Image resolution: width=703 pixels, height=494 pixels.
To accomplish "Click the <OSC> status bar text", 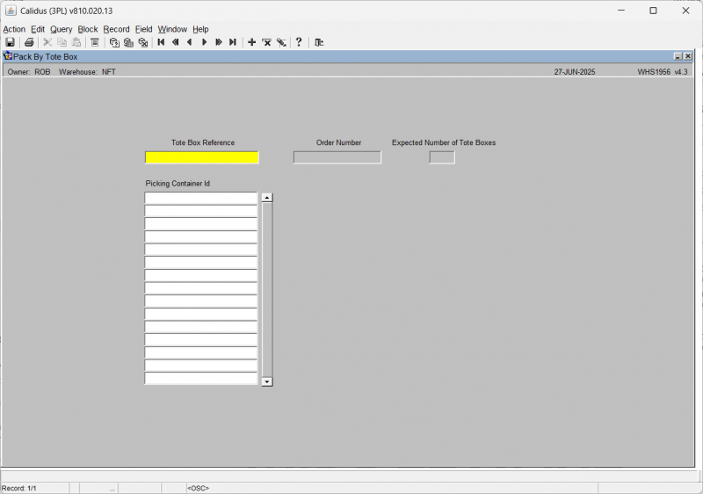I will pyautogui.click(x=199, y=488).
